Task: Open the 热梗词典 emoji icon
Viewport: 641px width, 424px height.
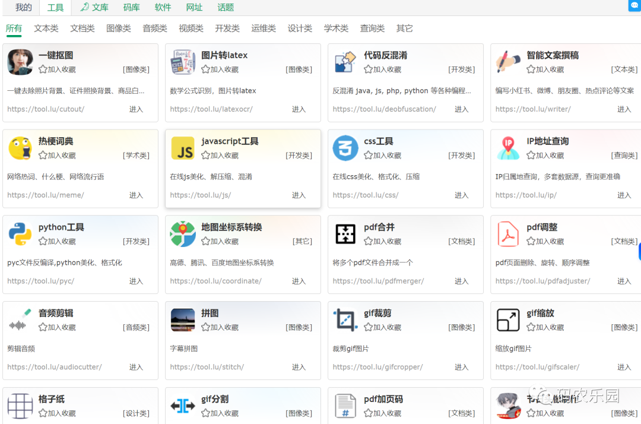Action: coord(20,148)
